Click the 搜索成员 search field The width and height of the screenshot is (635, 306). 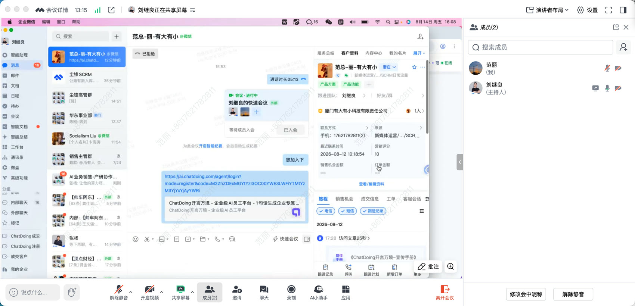click(540, 47)
